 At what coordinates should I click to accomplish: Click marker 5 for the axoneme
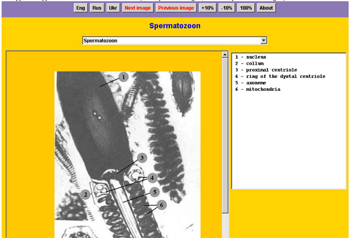pos(154,191)
